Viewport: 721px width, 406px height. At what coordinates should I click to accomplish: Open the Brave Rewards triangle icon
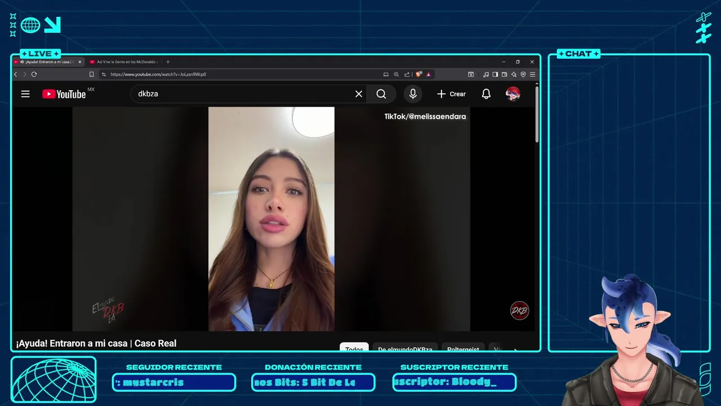tap(429, 74)
